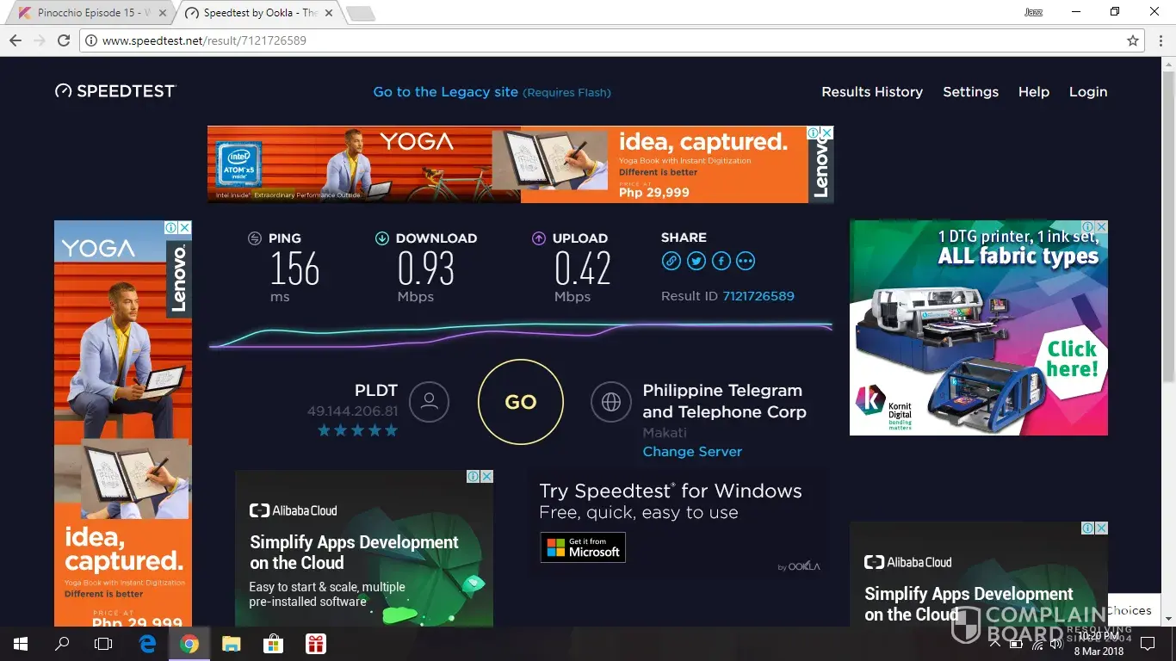Image resolution: width=1176 pixels, height=661 pixels.
Task: Show hidden system tray icons
Action: pos(995,644)
